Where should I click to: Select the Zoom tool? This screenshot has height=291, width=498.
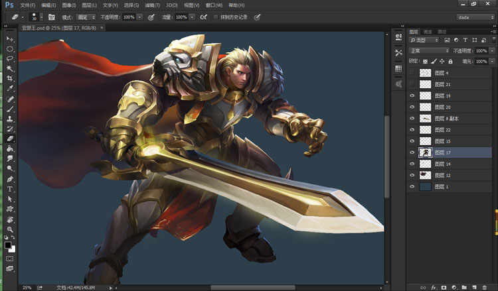click(x=10, y=229)
